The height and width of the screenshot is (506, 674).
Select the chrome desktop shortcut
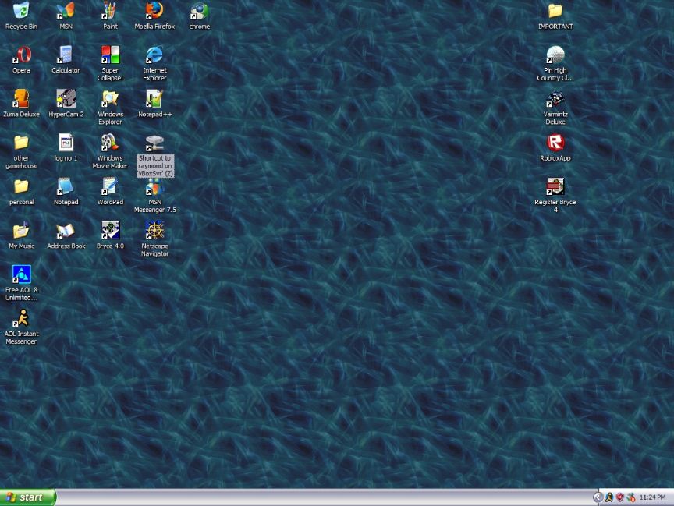point(200,11)
